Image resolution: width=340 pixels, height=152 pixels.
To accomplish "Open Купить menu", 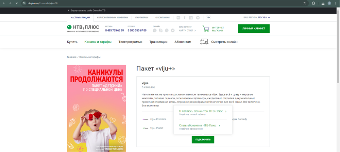I will (72, 42).
